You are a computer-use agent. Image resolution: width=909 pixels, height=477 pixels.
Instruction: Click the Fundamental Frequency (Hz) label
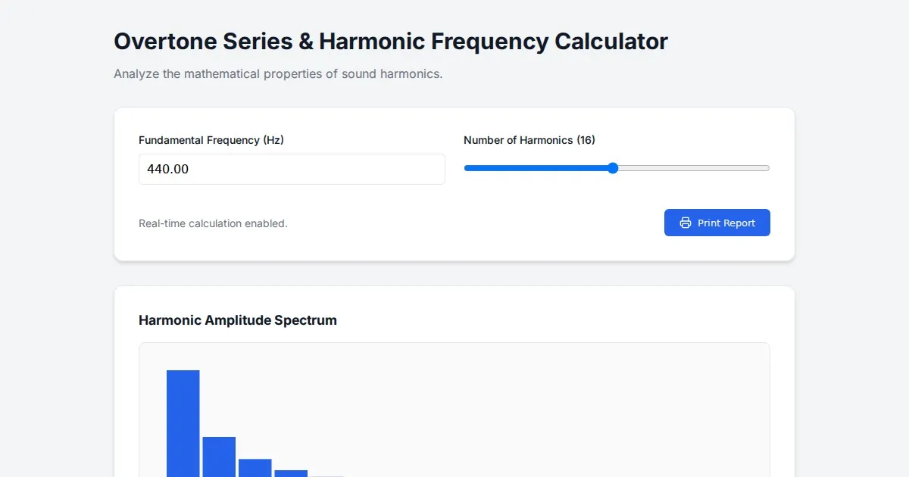211,140
